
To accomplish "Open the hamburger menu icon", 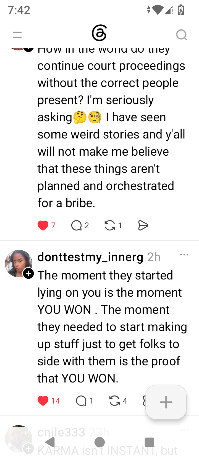I will pyautogui.click(x=17, y=35).
